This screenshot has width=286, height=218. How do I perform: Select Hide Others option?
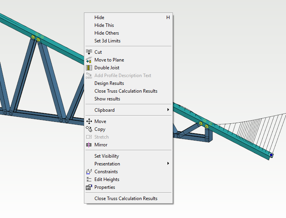[x=106, y=33]
